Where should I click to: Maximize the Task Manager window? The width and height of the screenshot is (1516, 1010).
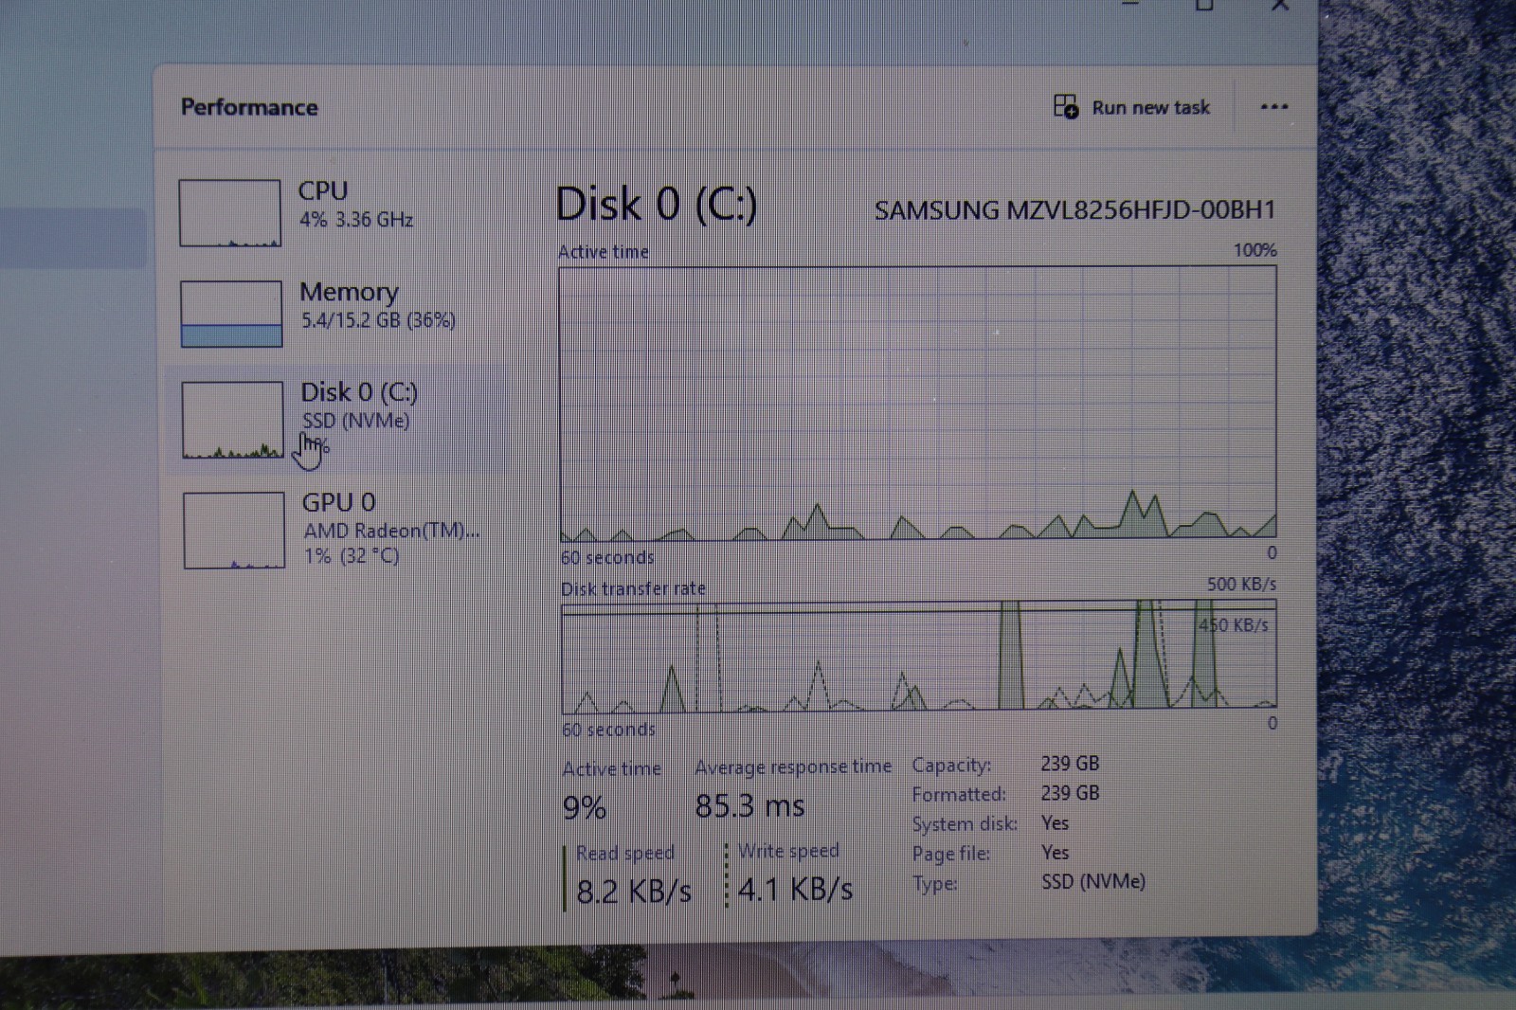pyautogui.click(x=1204, y=5)
